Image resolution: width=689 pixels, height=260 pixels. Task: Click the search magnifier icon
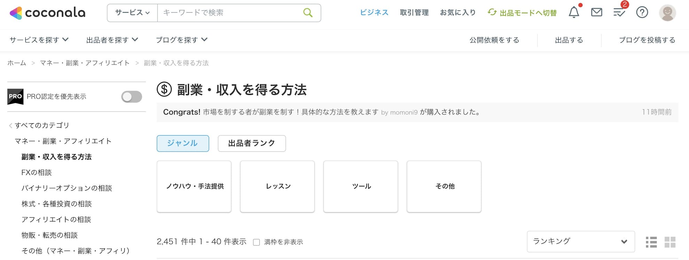click(x=308, y=13)
